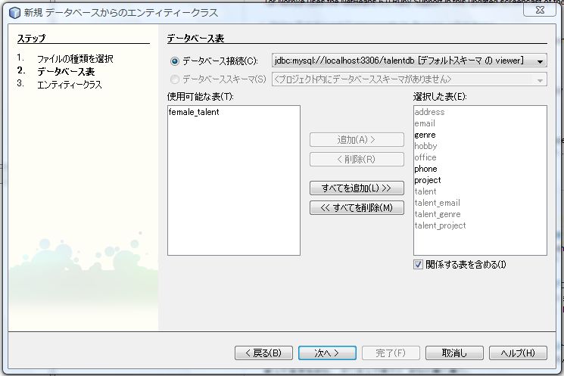Toggle the 関係する表を含める checkbox

click(419, 264)
